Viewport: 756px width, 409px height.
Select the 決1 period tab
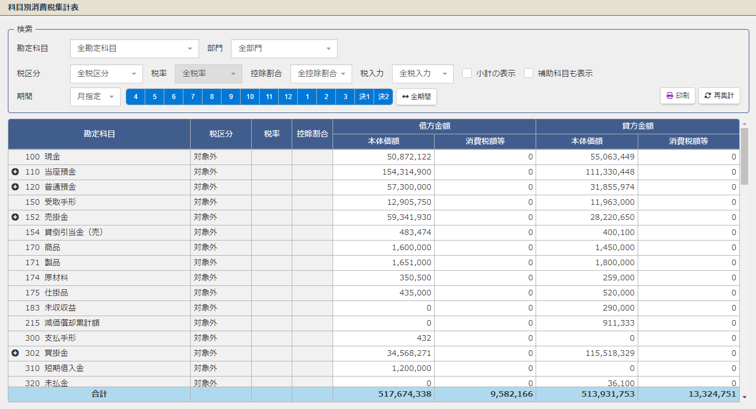[365, 97]
